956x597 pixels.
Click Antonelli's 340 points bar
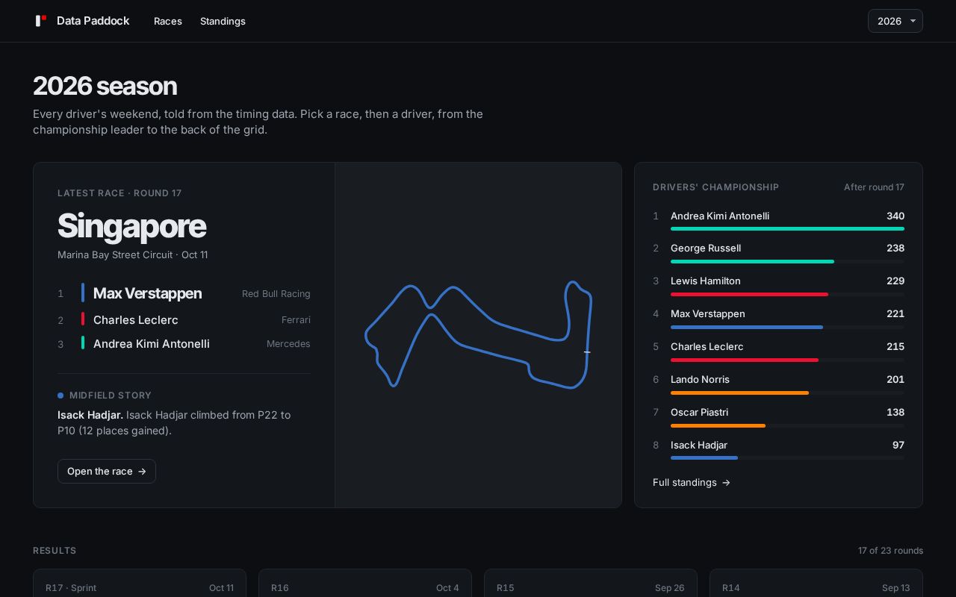[x=787, y=228]
